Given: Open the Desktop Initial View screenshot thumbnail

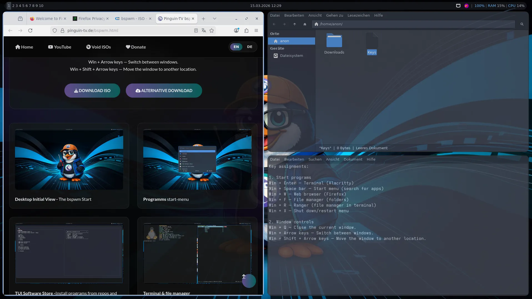Looking at the screenshot, I should 69,160.
